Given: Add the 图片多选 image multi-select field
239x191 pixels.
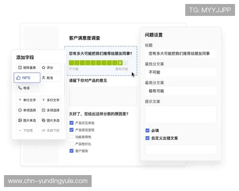Looking at the screenshot, I should pos(51,120).
